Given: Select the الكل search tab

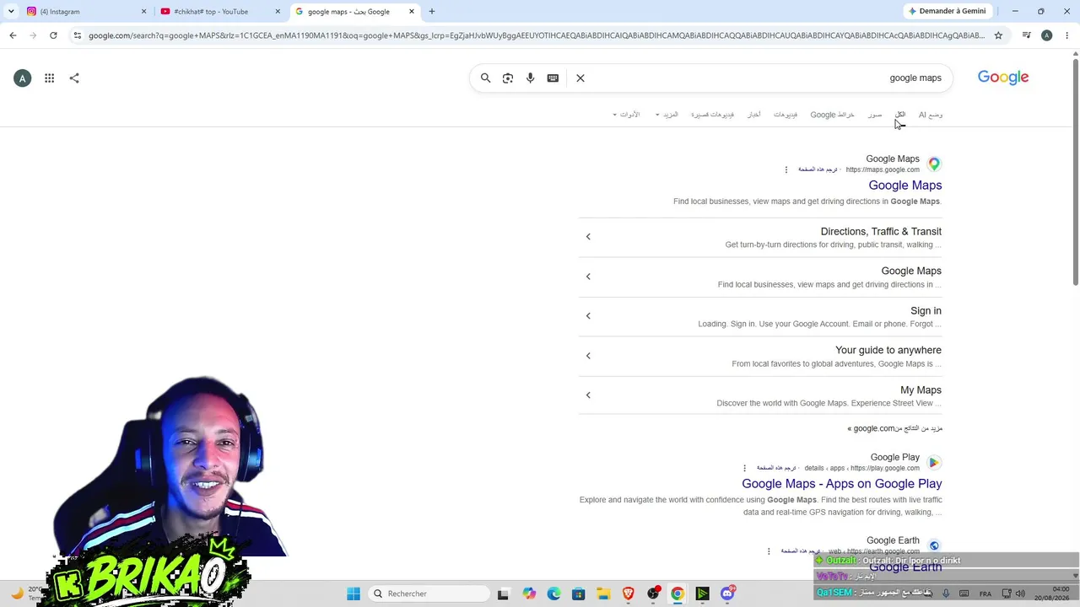Looking at the screenshot, I should tap(900, 115).
